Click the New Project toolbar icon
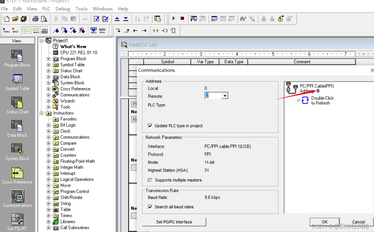This screenshot has width=374, height=232. (6, 19)
